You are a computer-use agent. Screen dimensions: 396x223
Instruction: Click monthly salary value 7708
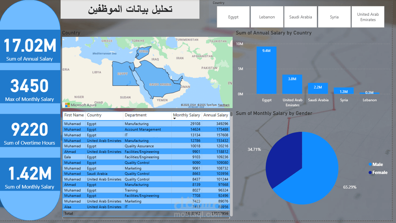196,196
